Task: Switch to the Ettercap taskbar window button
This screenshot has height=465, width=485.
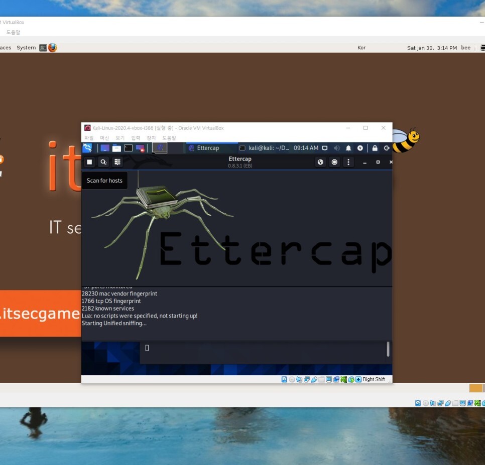Action: pyautogui.click(x=211, y=148)
